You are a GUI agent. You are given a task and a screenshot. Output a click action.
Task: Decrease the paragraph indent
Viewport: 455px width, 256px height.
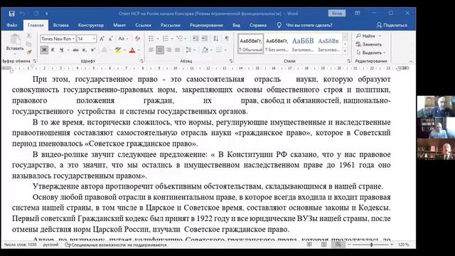click(x=196, y=38)
